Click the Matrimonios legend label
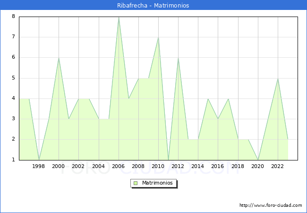 point(157,183)
